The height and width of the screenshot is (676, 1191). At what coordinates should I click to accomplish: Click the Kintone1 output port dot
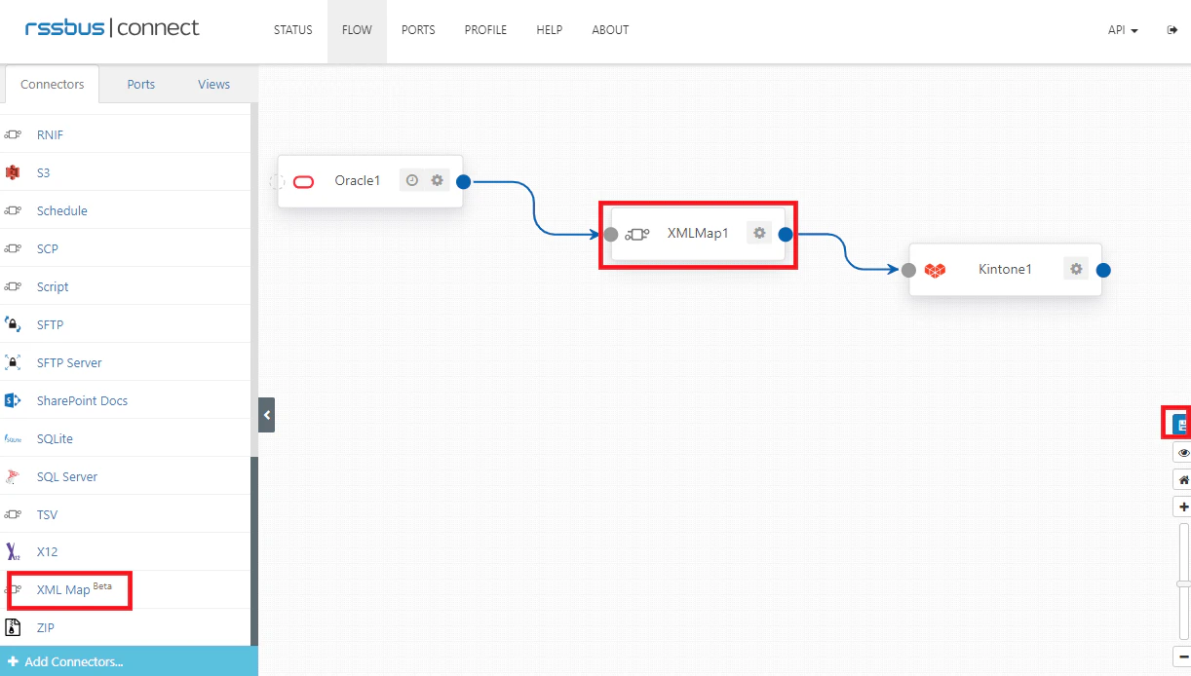pyautogui.click(x=1103, y=270)
